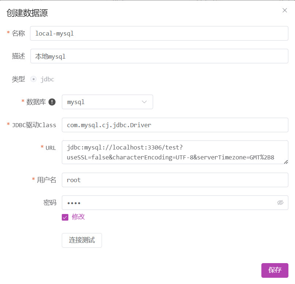Focus the 用户名 field containing root
Image resolution: width=295 pixels, height=284 pixels.
click(175, 180)
